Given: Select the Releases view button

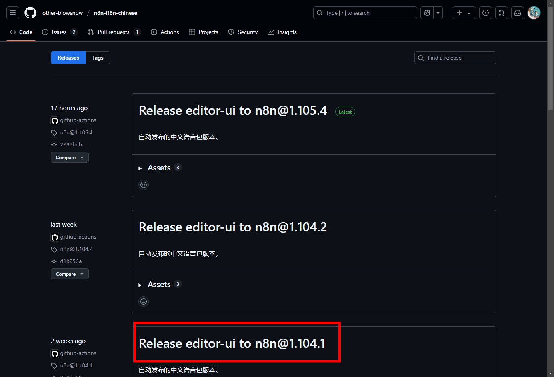Looking at the screenshot, I should pyautogui.click(x=68, y=58).
